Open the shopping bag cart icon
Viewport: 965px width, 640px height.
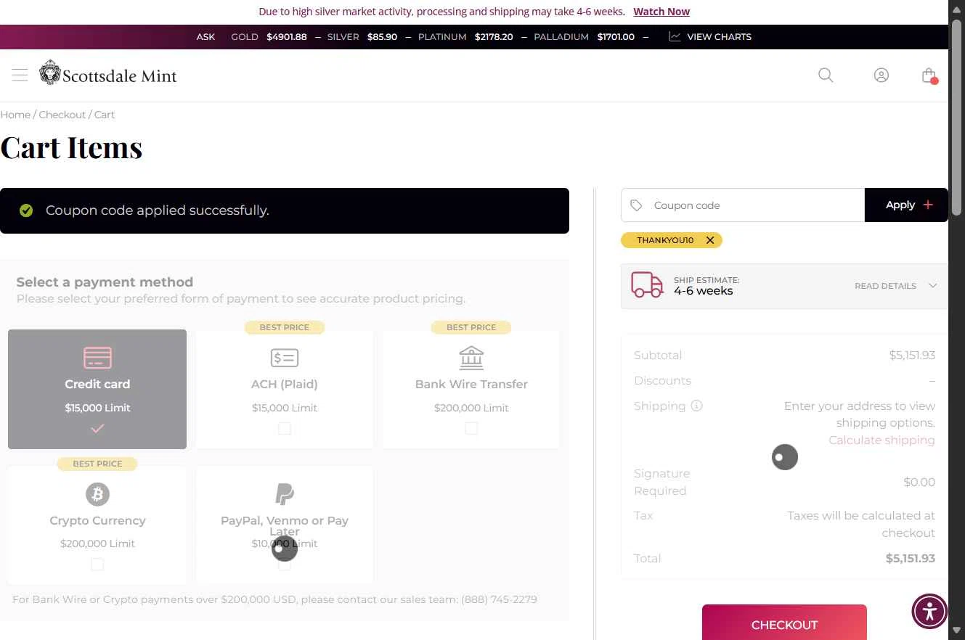pos(929,75)
